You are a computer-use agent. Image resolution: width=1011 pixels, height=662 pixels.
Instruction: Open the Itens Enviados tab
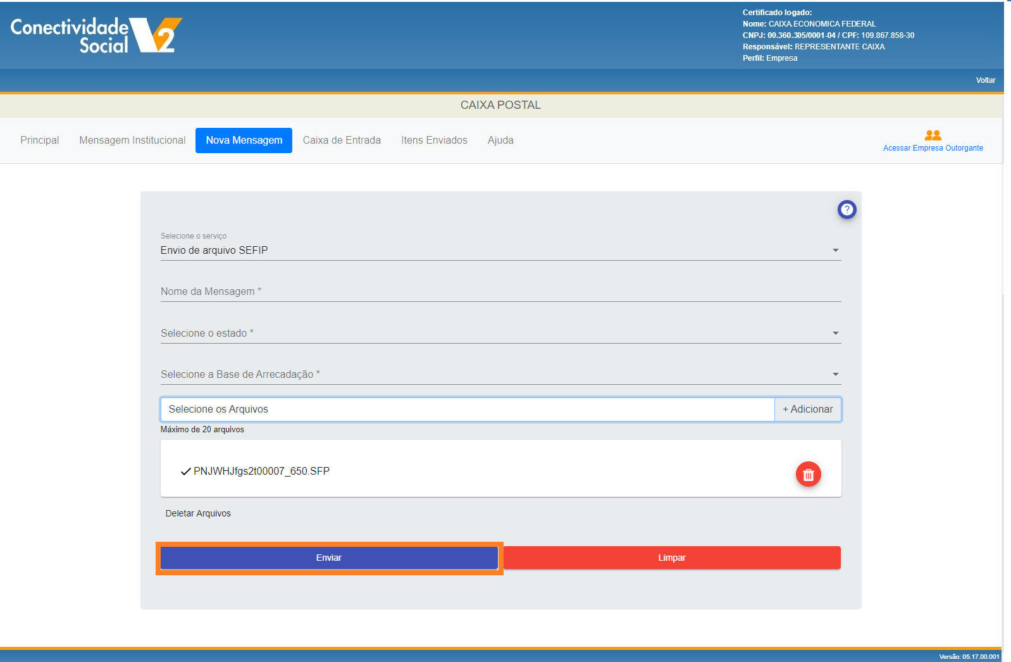point(434,141)
